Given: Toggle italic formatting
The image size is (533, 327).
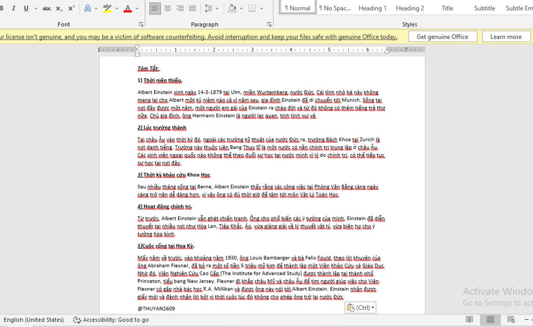Looking at the screenshot, I should coord(13,8).
